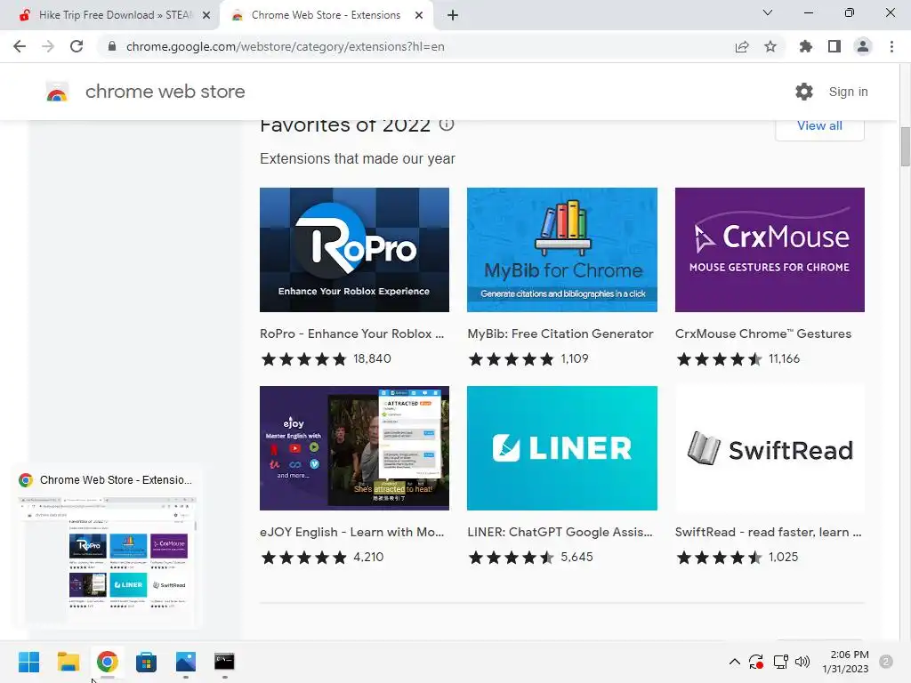Show hidden system tray icons
The width and height of the screenshot is (911, 683).
734,662
